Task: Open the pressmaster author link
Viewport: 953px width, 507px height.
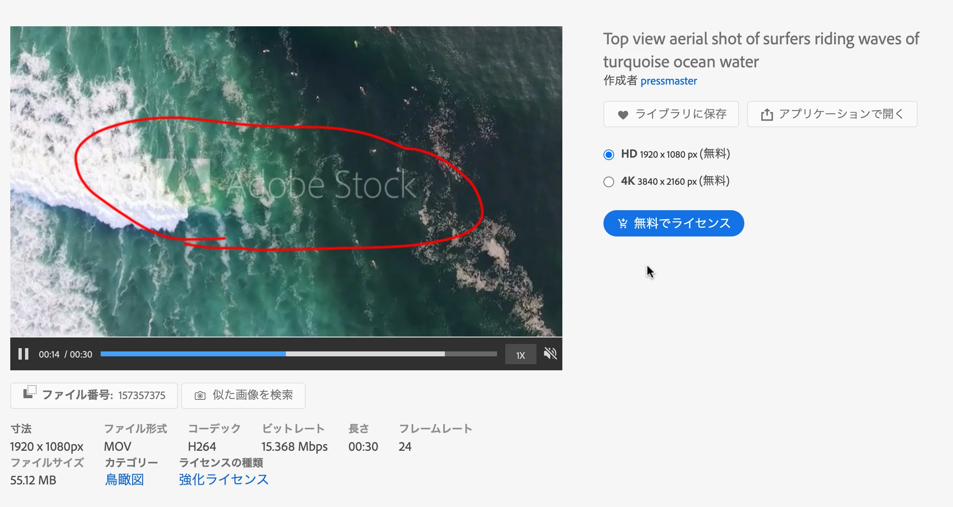Action: pos(668,81)
